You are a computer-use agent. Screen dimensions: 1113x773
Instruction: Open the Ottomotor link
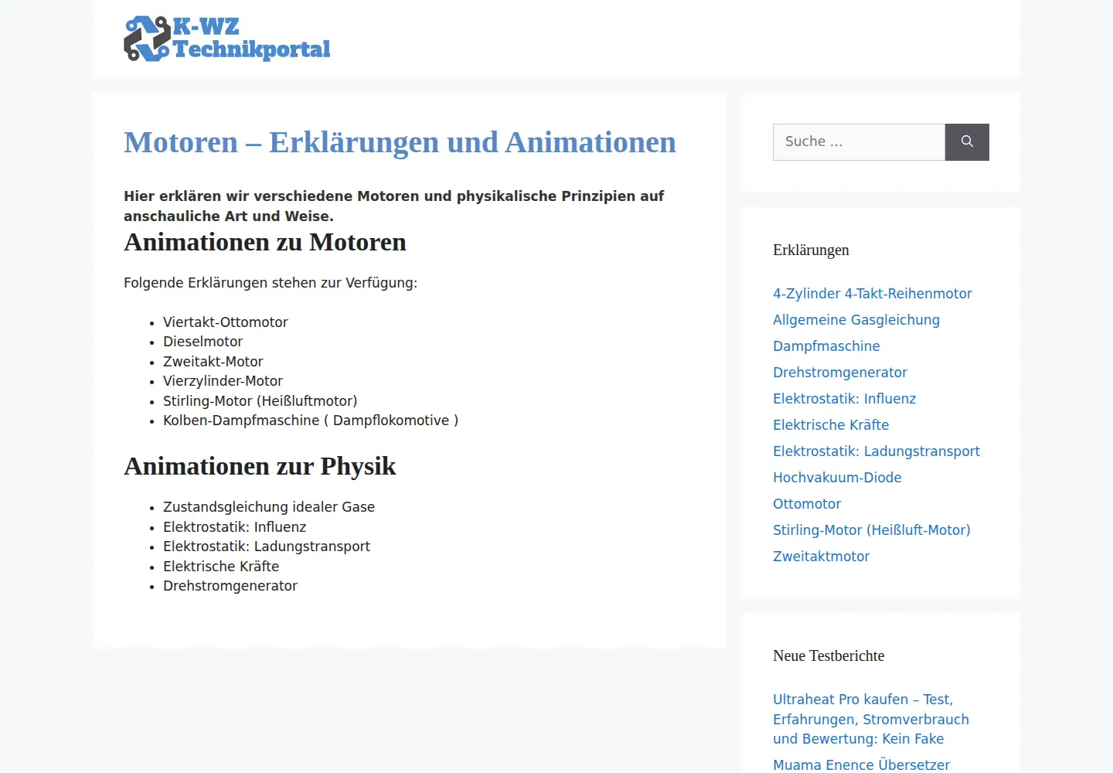[807, 504]
